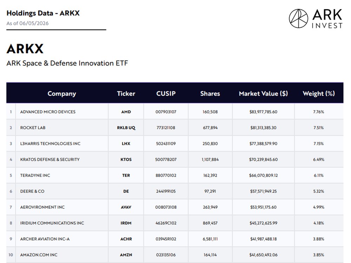Select the RKLB UQ ticker cell

click(126, 128)
